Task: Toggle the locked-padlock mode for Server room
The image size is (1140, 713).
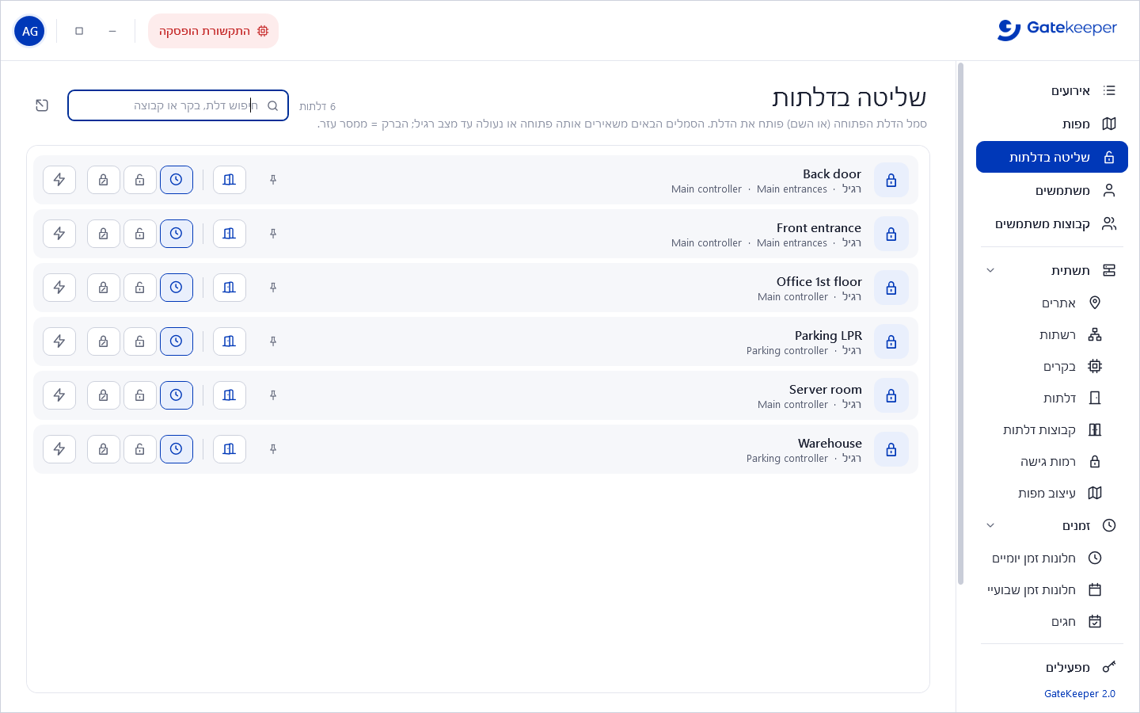Action: click(x=104, y=395)
